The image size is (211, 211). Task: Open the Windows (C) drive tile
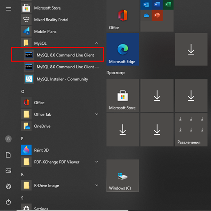tap(123, 176)
